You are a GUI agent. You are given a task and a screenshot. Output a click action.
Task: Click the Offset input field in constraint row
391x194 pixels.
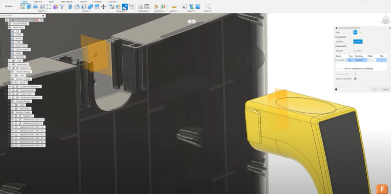coord(372,60)
